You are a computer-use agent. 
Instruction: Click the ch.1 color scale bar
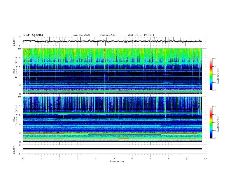[x=211, y=74]
